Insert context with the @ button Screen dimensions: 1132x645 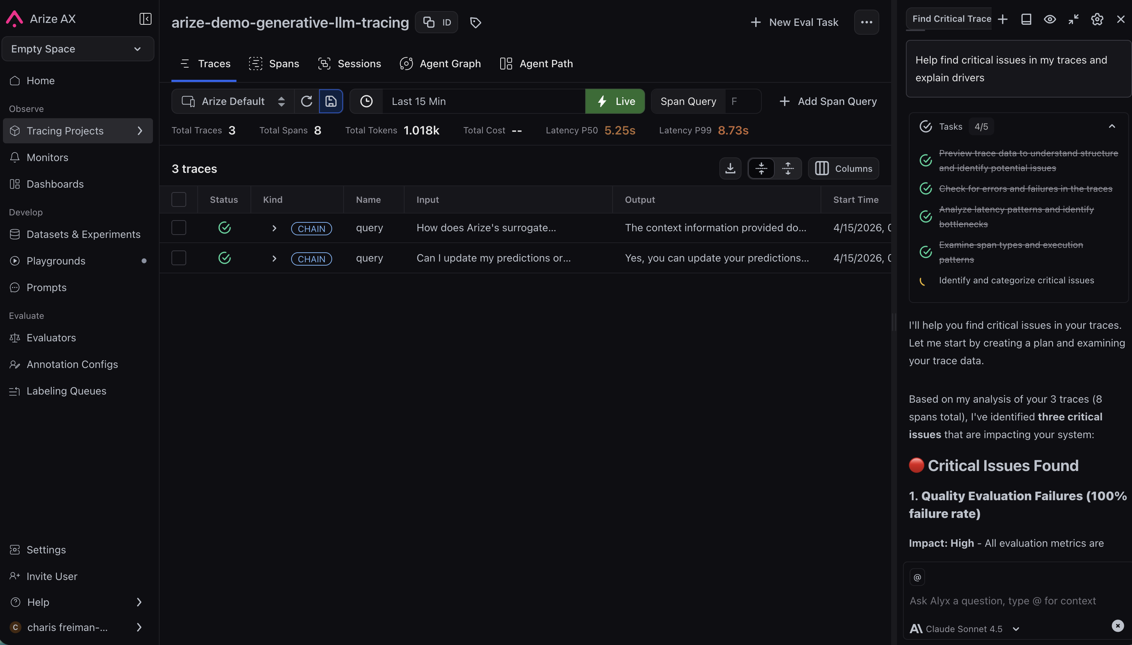917,577
